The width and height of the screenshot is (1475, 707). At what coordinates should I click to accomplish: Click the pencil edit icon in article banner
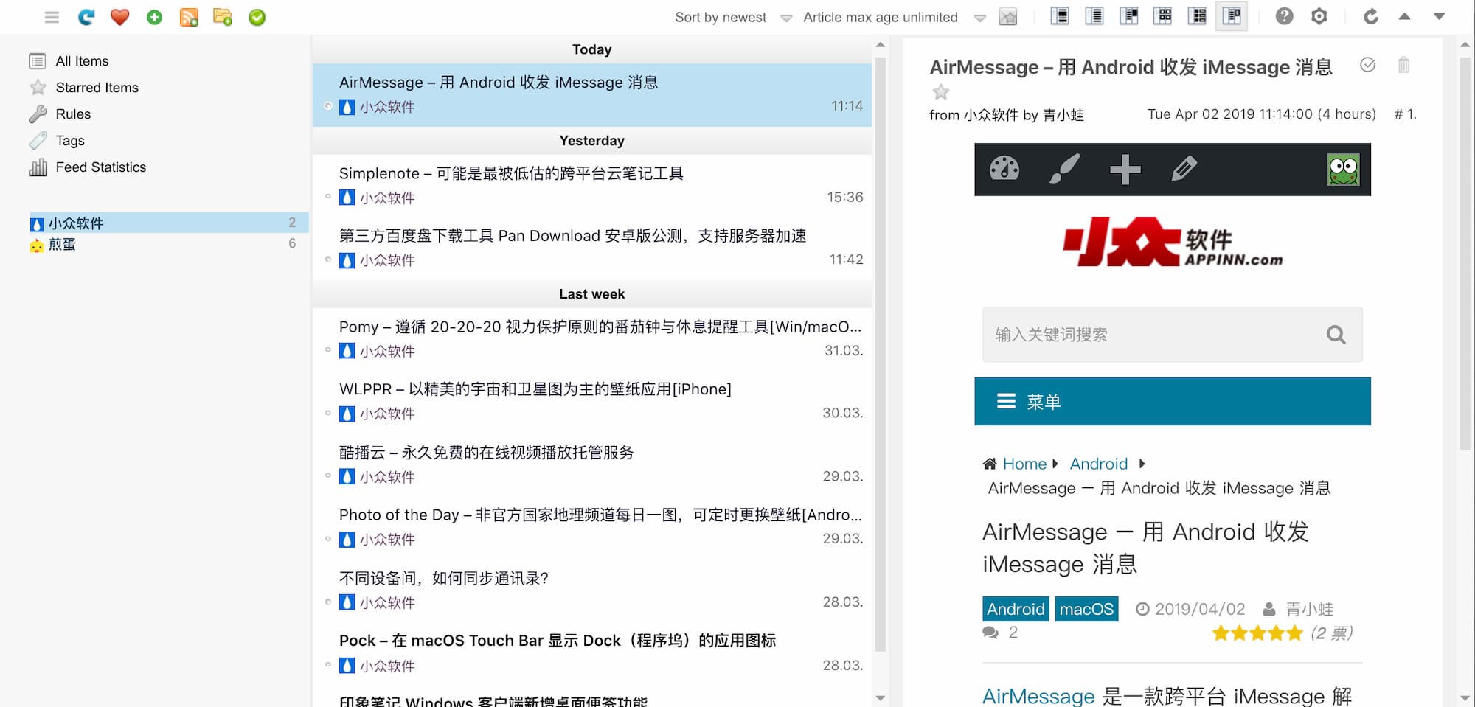tap(1184, 169)
